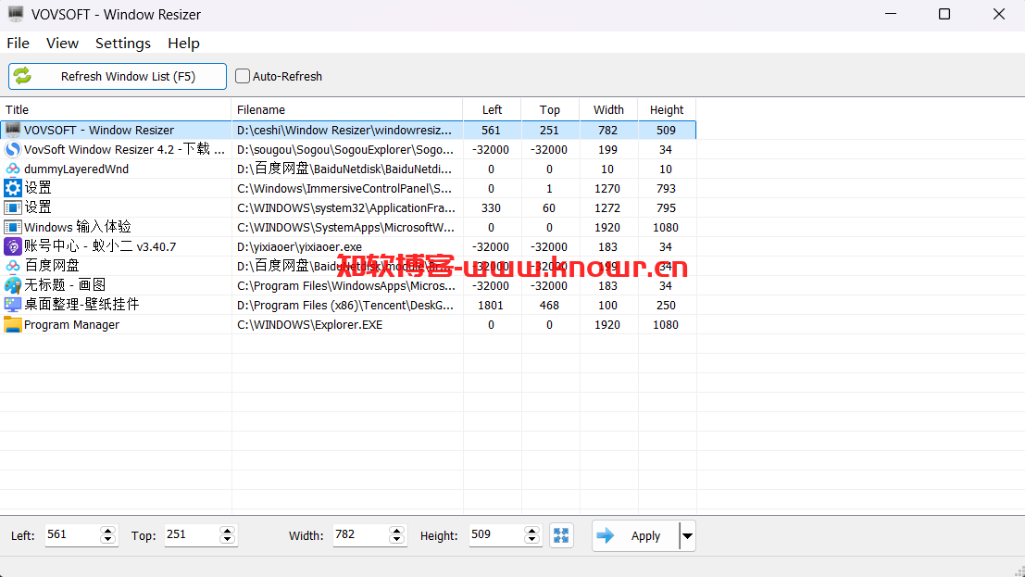
Task: Select the 账号中心 - 蚁小二 v3.40.7 title
Action: (100, 246)
